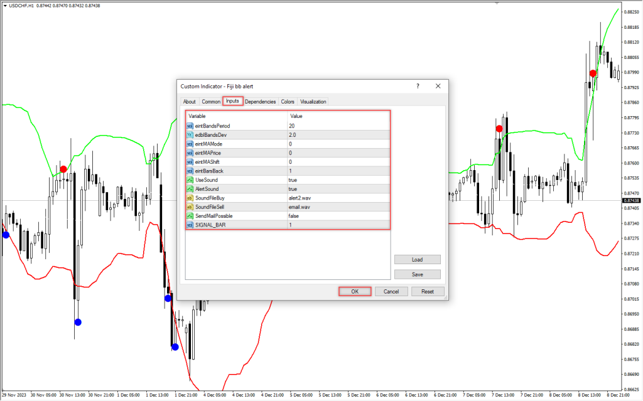
Task: Click the Reset button
Action: (x=427, y=292)
